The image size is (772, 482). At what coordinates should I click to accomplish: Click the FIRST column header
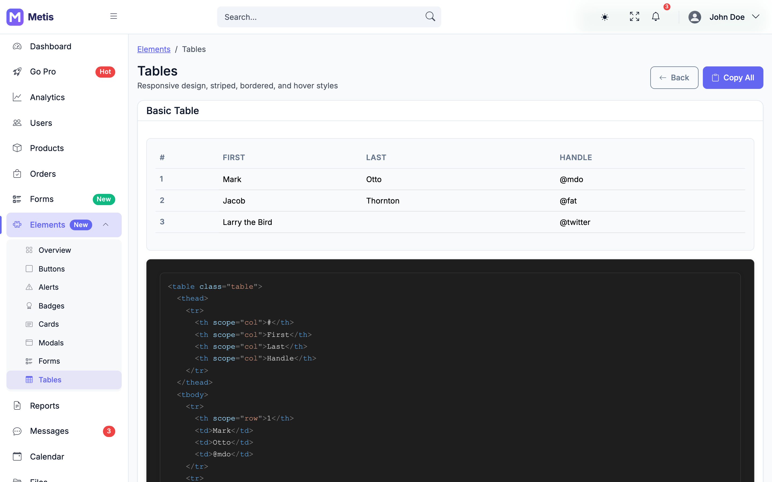click(x=234, y=157)
